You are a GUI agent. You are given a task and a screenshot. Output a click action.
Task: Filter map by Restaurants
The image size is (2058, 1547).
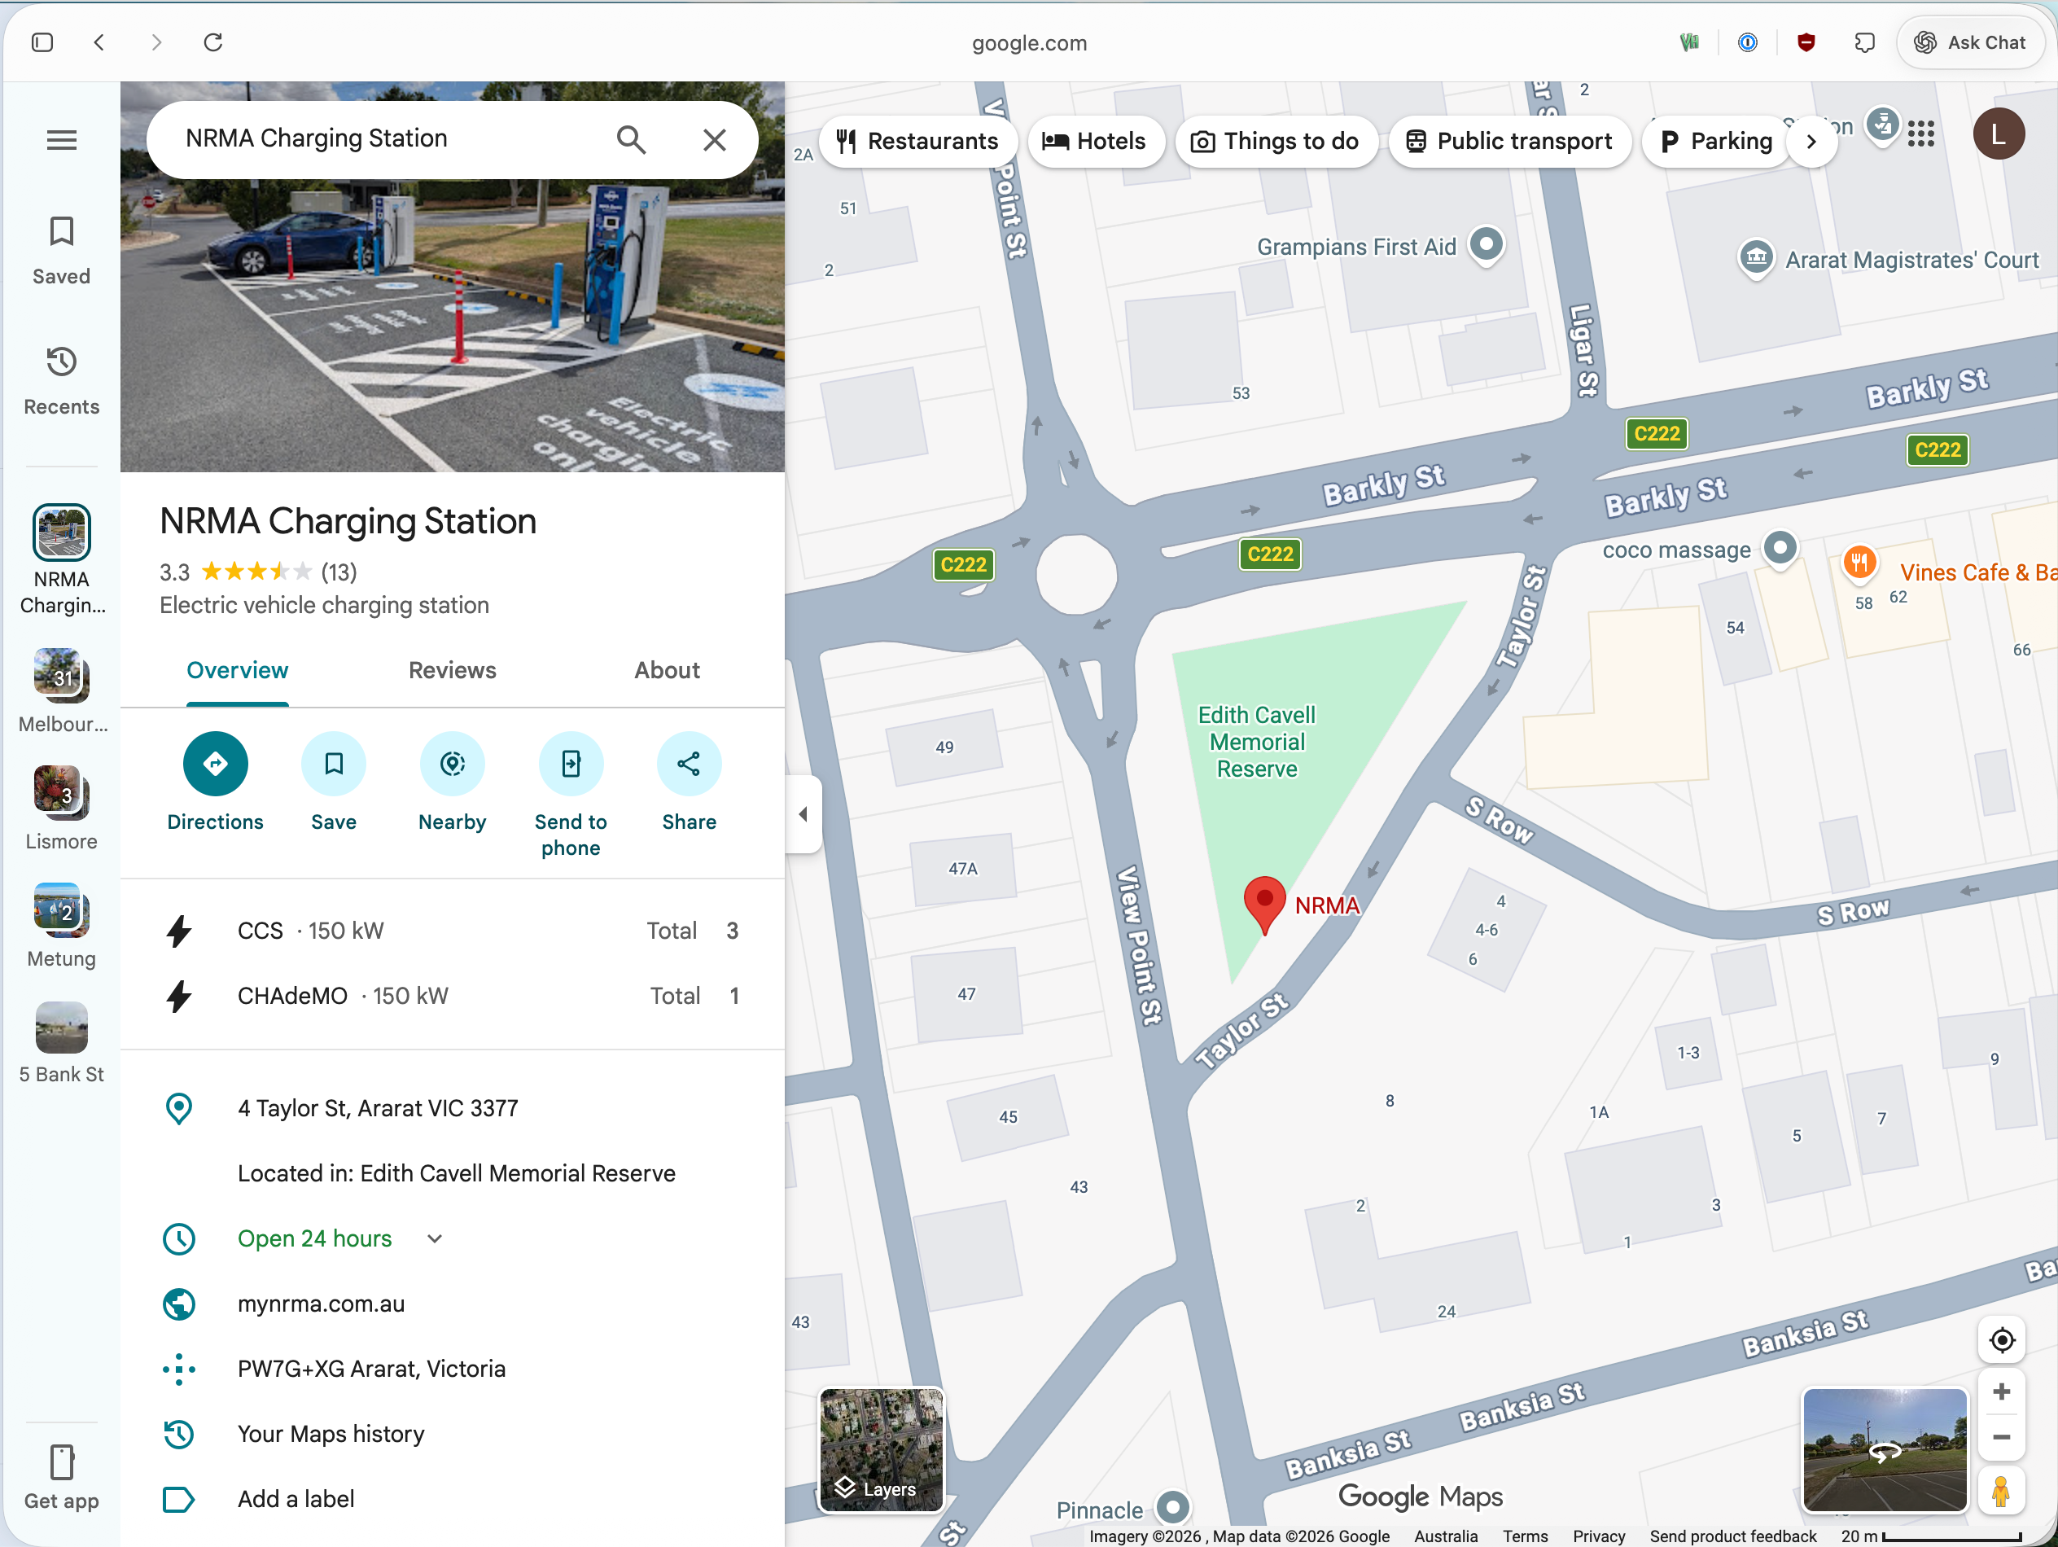(918, 141)
